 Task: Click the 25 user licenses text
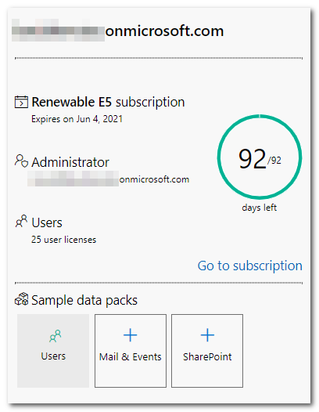coord(64,240)
